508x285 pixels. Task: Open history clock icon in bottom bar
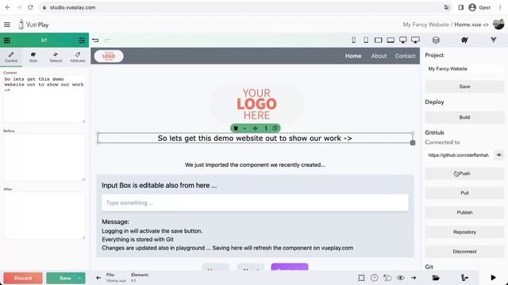coord(374,278)
